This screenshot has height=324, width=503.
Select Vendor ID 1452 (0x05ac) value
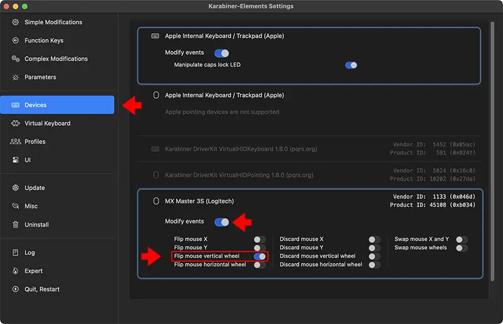(x=454, y=145)
